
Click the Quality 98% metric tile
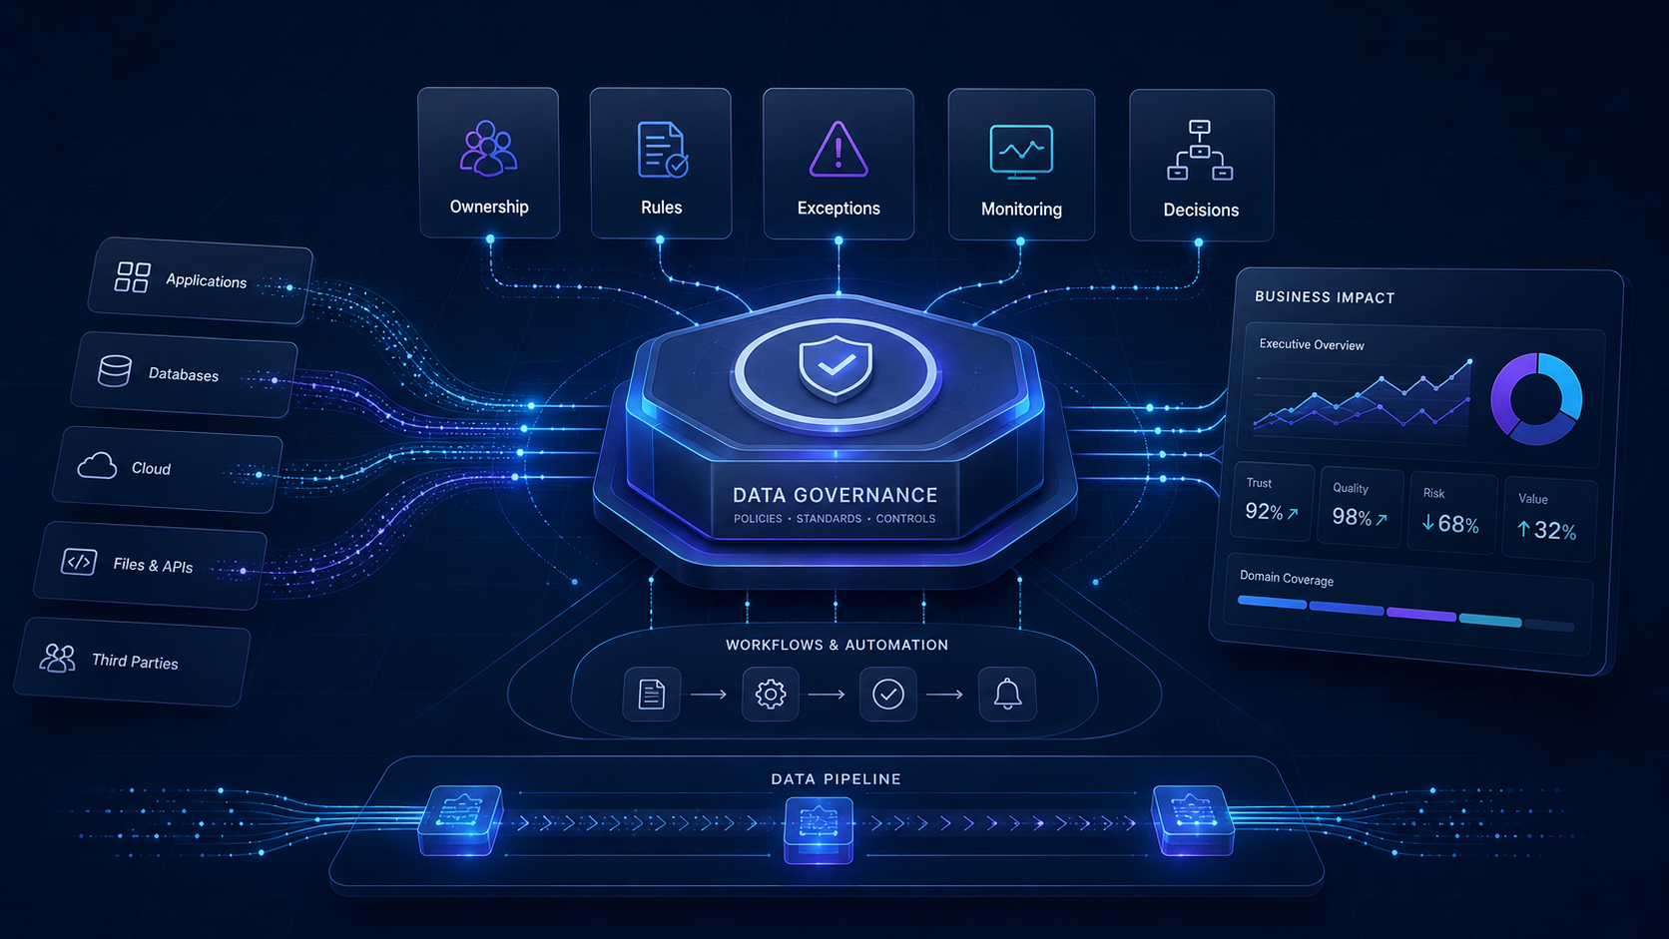(1360, 507)
